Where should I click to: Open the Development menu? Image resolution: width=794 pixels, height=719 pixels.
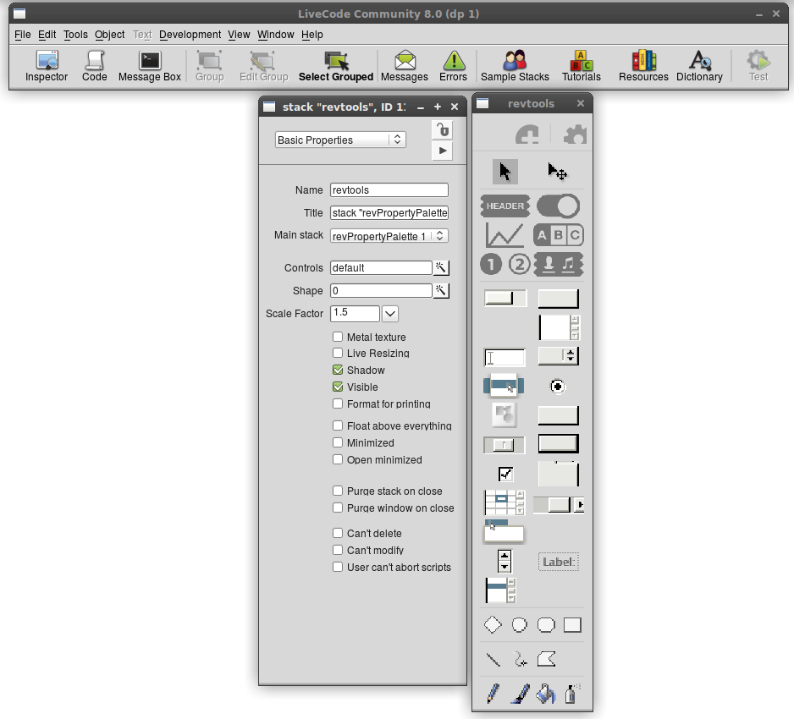[x=190, y=35]
